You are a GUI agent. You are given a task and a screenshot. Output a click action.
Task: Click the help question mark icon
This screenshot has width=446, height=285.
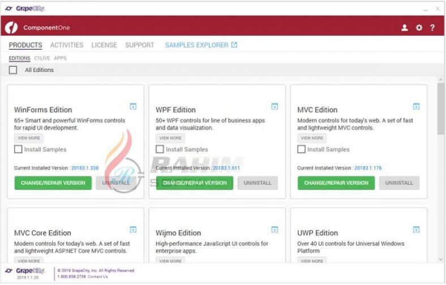click(x=432, y=28)
